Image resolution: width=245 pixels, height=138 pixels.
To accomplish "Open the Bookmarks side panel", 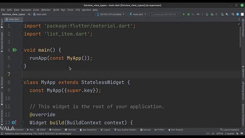I will pyautogui.click(x=2, y=99).
